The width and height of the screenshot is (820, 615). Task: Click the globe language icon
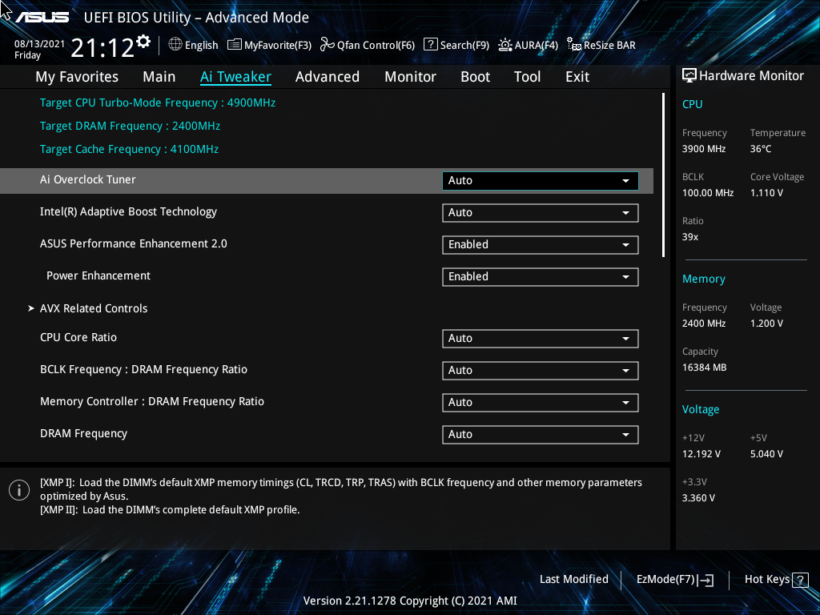pos(175,45)
